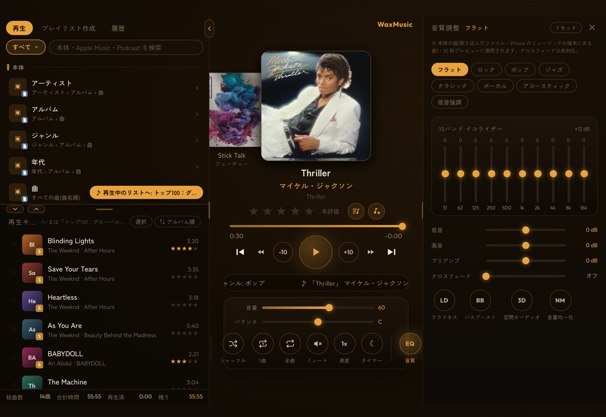This screenshot has width=606, height=417.
Task: Rate Thriller with the fifth star
Action: point(309,211)
